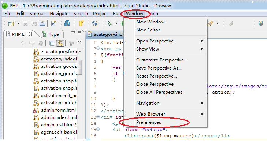The image size is (267, 142).
Task: Open the Debug icon's dropdown arrow
Action: point(116,23)
